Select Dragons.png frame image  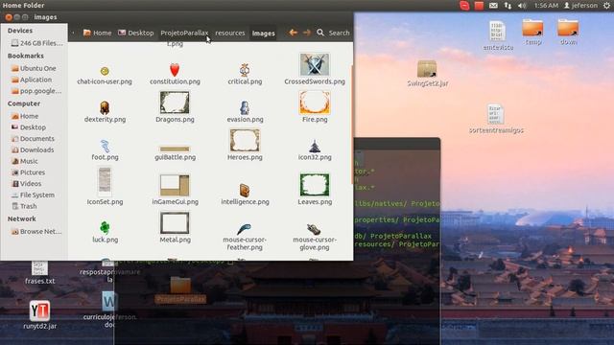pos(175,103)
